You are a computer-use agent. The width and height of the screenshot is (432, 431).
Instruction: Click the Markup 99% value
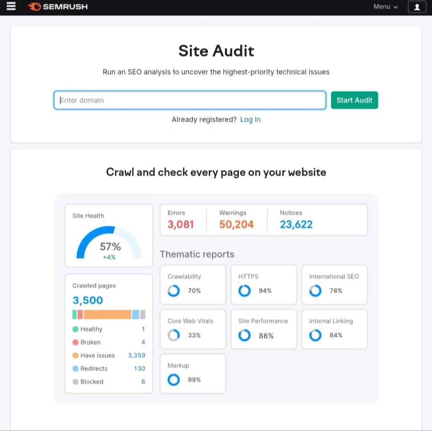click(194, 380)
